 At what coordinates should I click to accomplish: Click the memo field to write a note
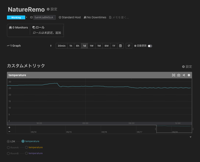119,18
